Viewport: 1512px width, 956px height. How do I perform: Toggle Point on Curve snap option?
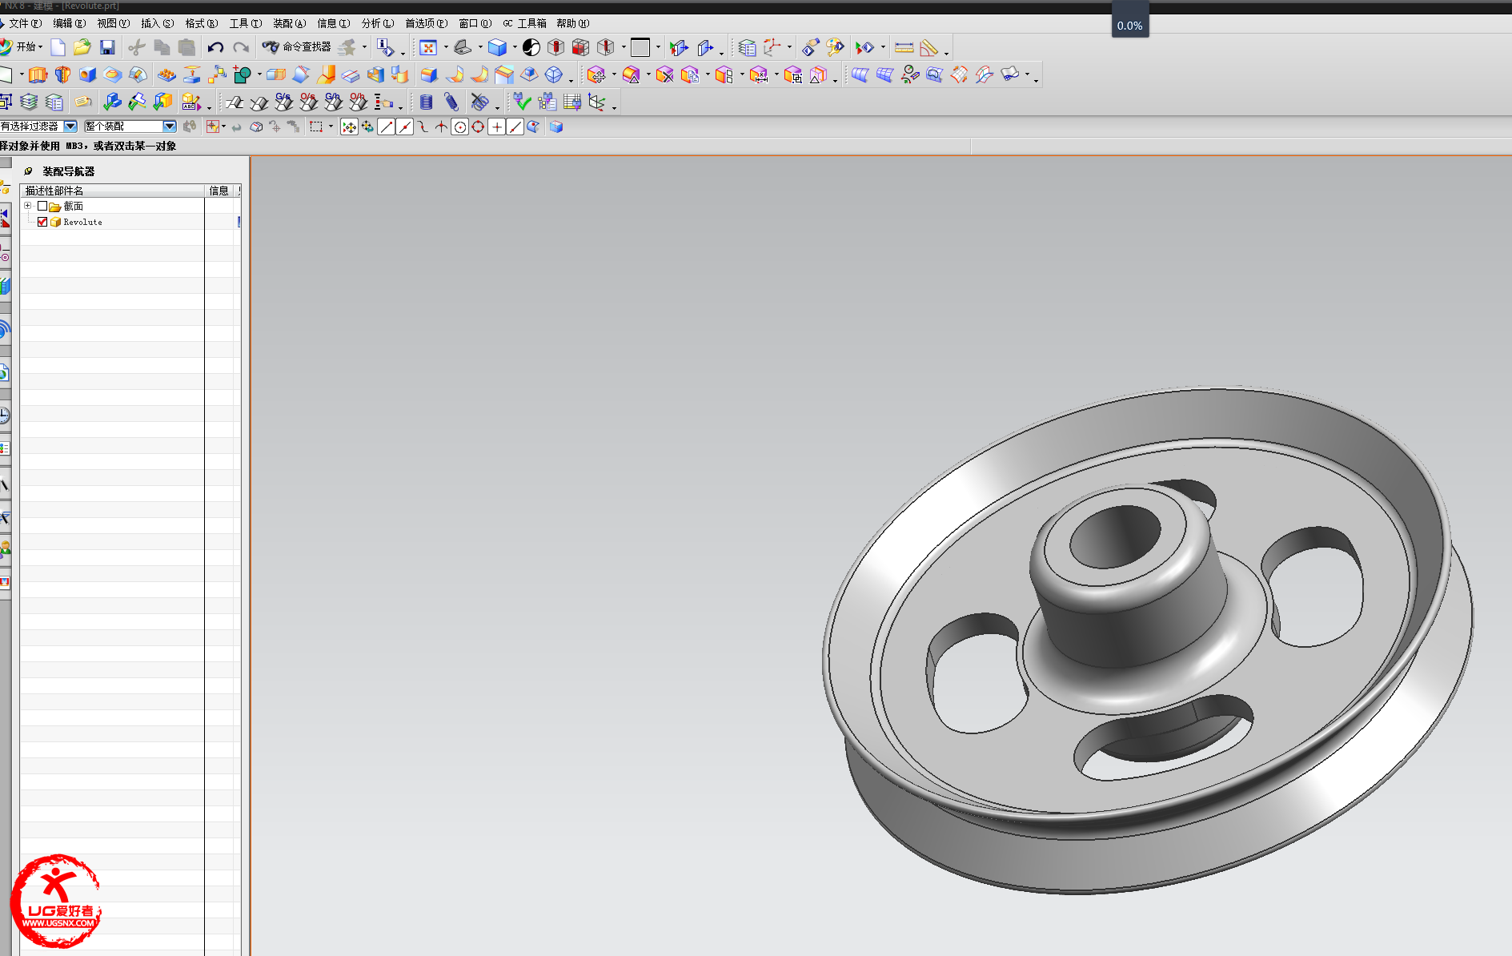[515, 127]
